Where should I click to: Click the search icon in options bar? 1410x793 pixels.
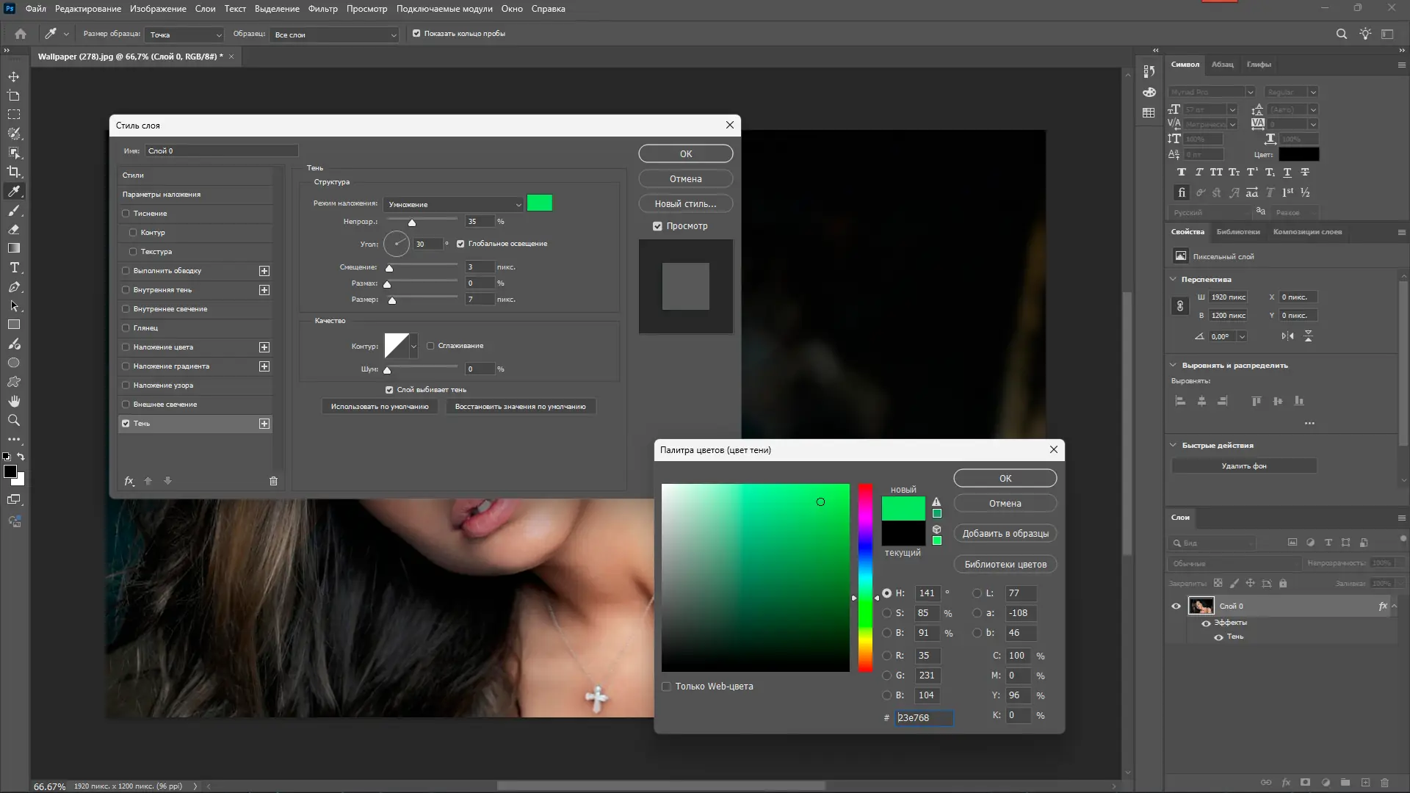point(1341,34)
